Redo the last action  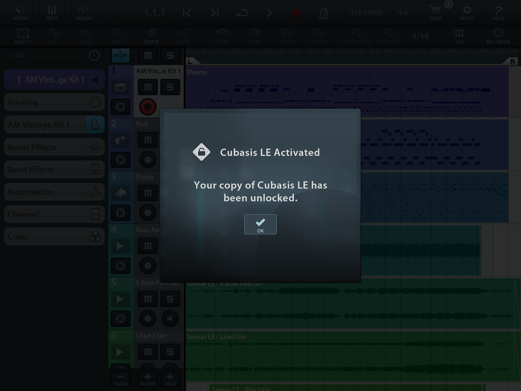(254, 36)
